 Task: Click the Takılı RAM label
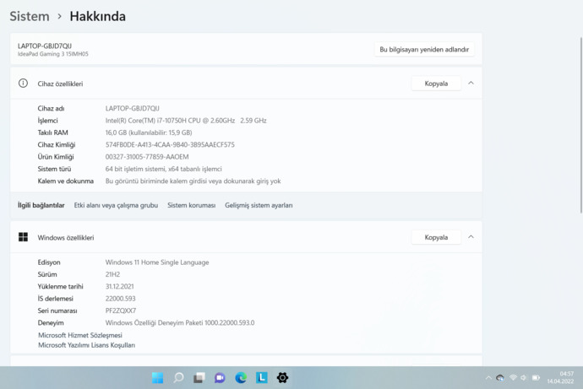[52, 132]
